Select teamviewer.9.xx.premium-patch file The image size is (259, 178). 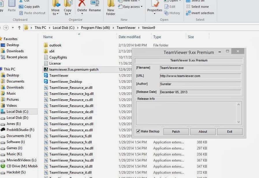point(74,70)
